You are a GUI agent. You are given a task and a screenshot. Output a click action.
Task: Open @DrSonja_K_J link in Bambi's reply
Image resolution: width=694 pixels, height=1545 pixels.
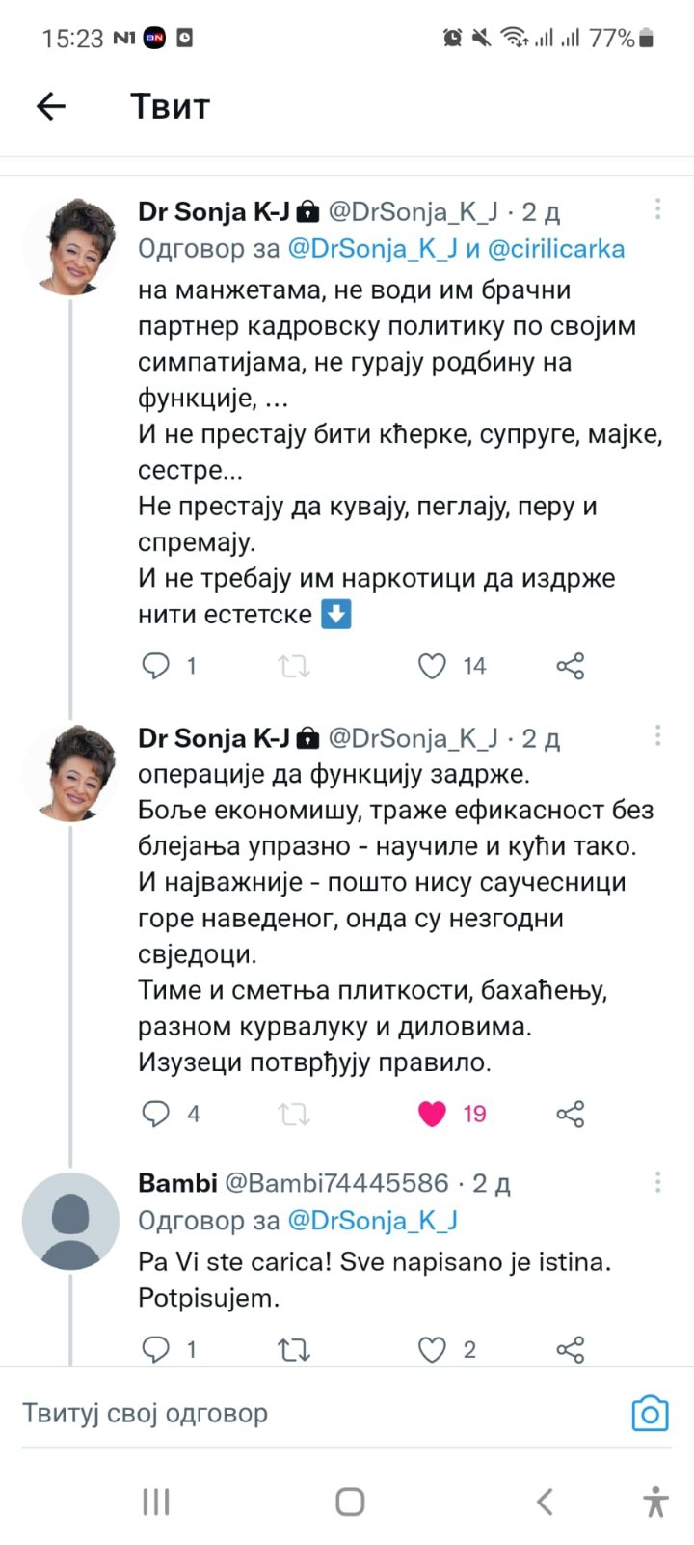(x=372, y=1221)
